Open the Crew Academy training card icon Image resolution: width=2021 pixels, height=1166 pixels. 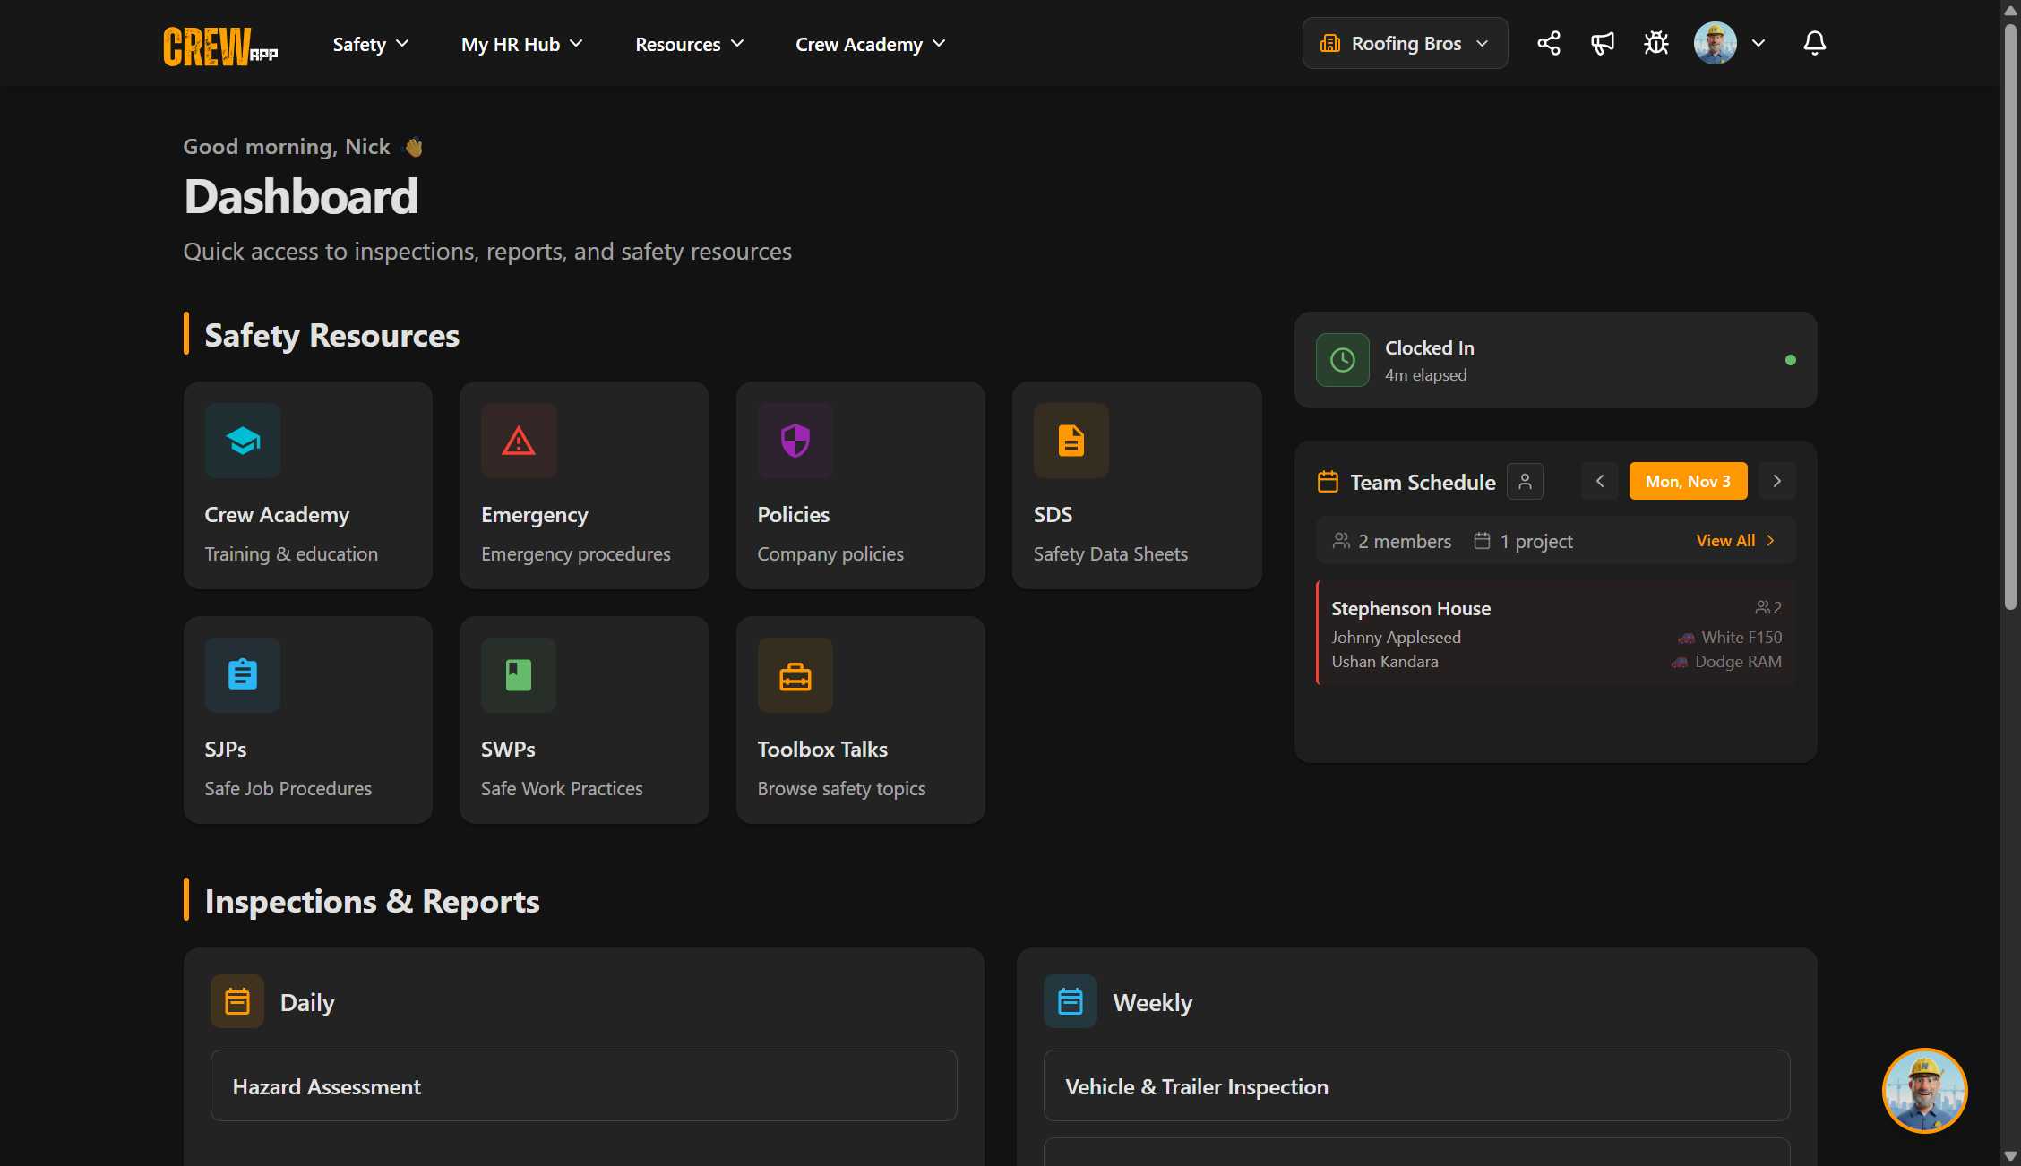tap(242, 440)
